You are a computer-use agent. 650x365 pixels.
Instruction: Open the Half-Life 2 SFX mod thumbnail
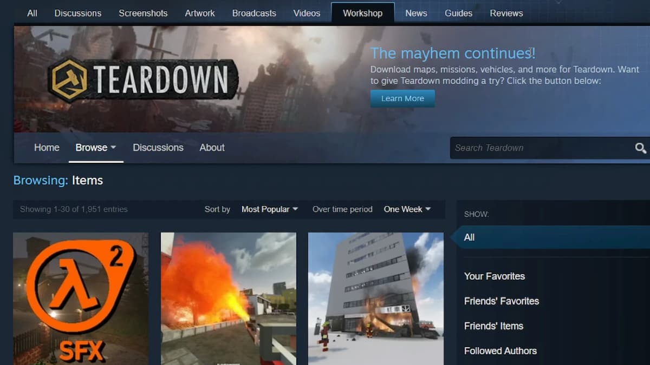(x=81, y=298)
